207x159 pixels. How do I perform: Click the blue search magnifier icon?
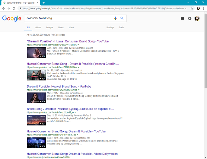(122, 18)
